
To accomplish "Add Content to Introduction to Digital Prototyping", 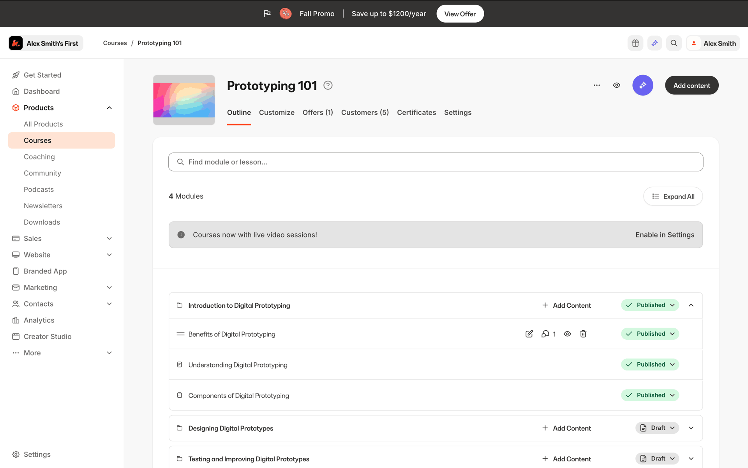I will click(566, 305).
